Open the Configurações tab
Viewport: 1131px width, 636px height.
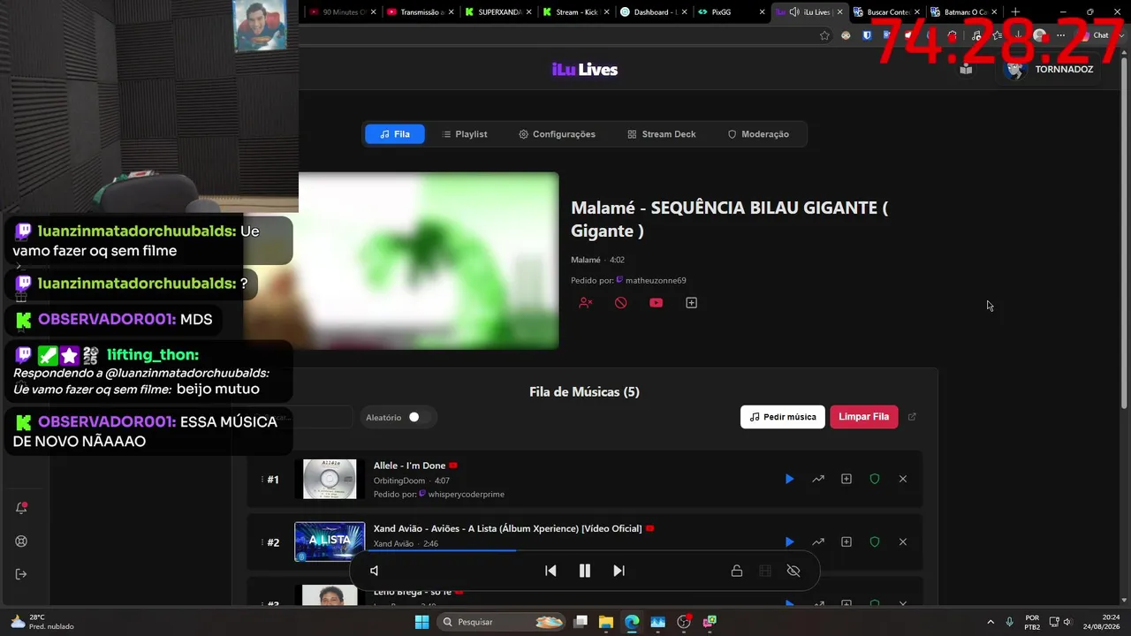[x=557, y=134]
